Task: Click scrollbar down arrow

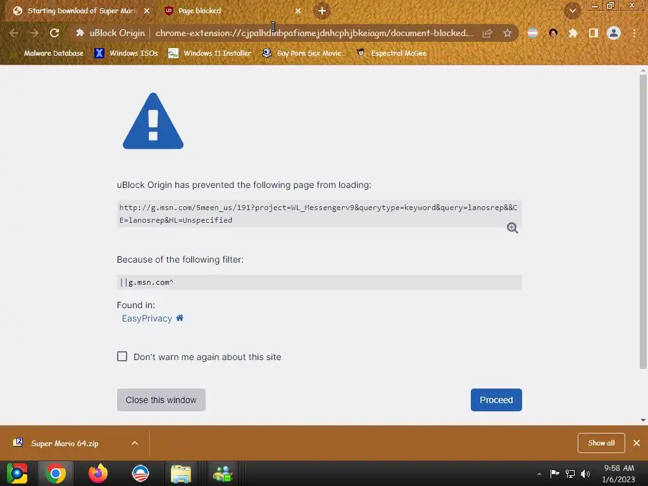Action: coord(643,420)
